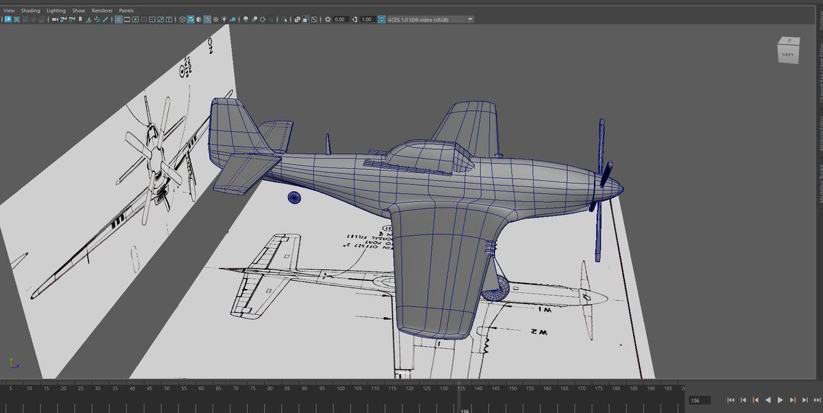The image size is (823, 413).
Task: Toggle the Resolution Gate display
Action: point(136,19)
